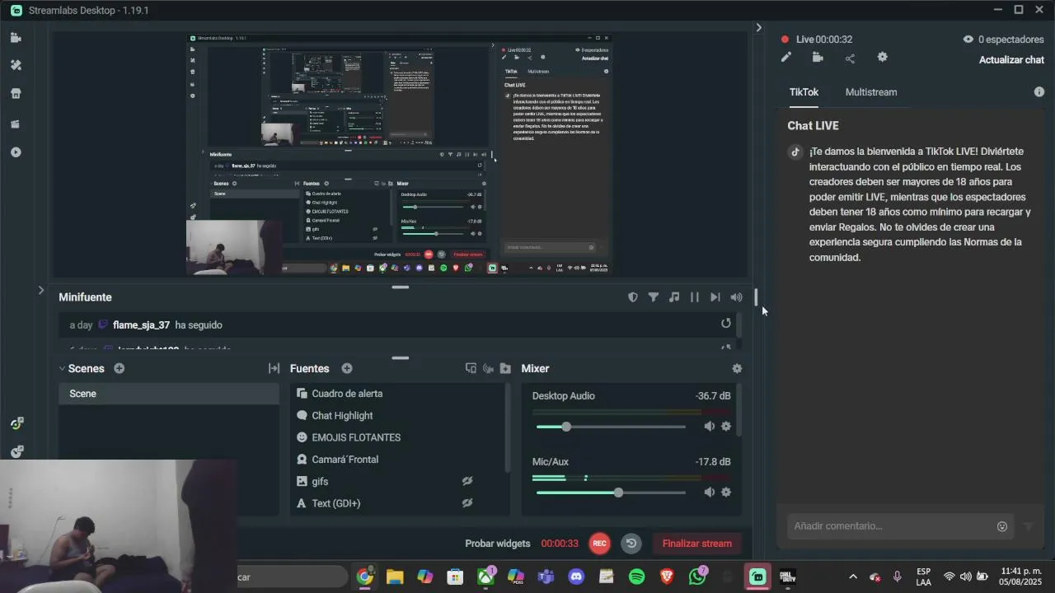Open the App Store icon in left sidebar

[x=16, y=94]
